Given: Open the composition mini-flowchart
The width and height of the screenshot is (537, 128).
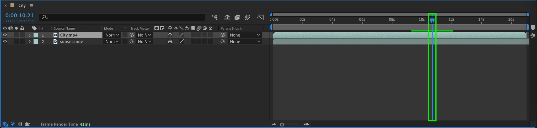Looking at the screenshot, I should coord(214,17).
